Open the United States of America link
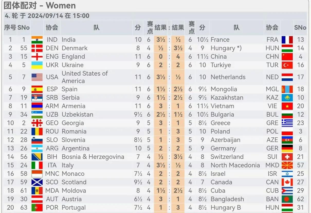 [x=85, y=77]
